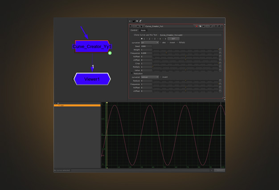Toggle the fitTo01 checkbox
The height and width of the screenshot is (190, 279).
[177, 43]
